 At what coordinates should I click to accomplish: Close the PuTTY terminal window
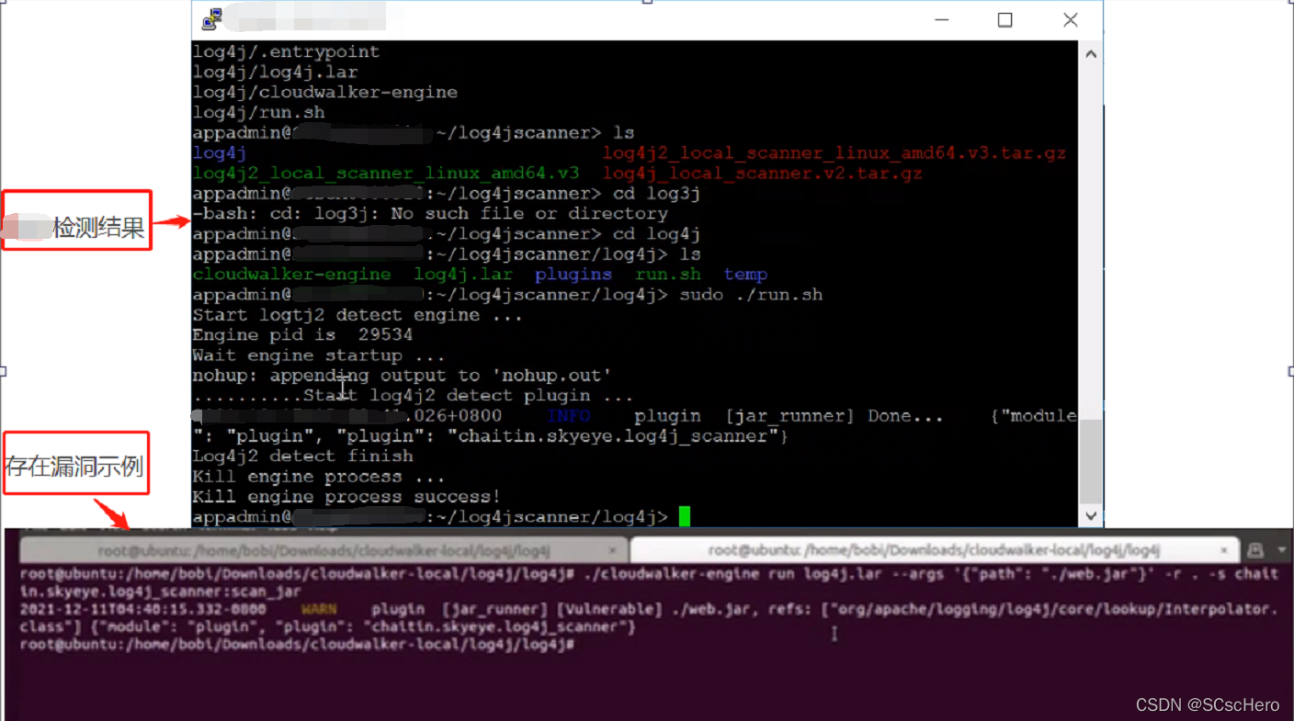click(1070, 20)
